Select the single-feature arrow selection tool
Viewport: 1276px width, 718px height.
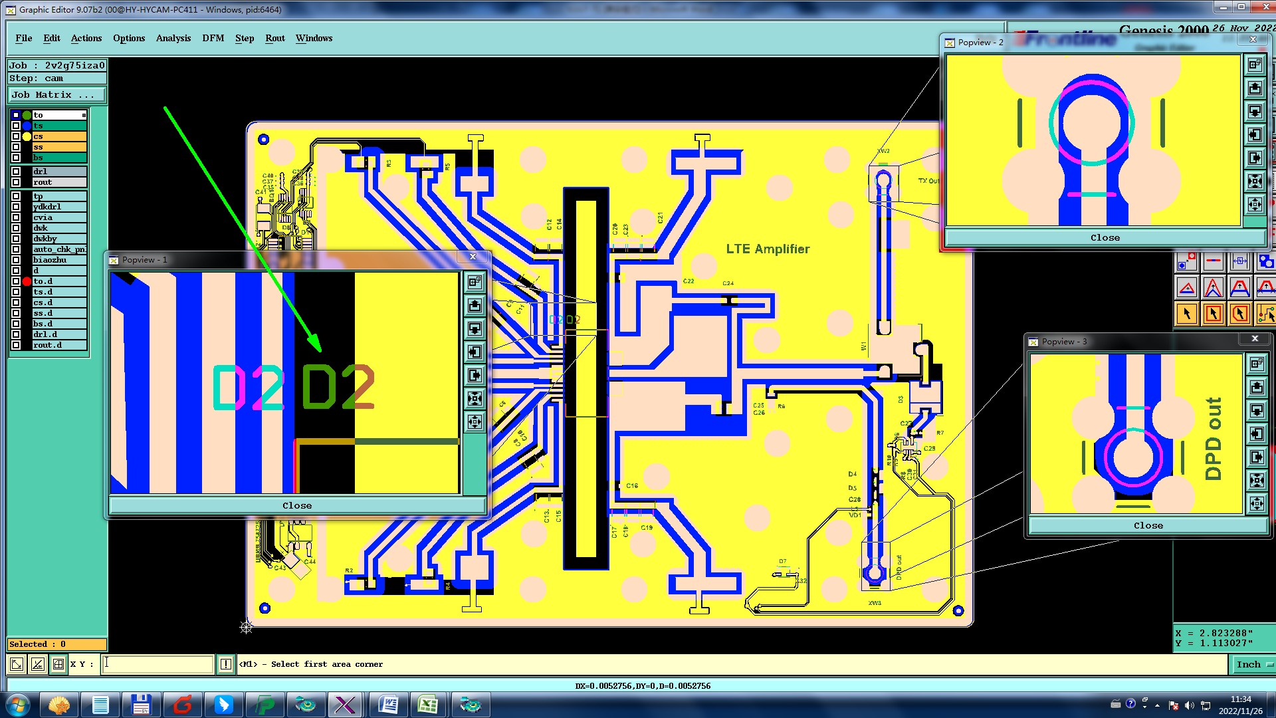1187,313
